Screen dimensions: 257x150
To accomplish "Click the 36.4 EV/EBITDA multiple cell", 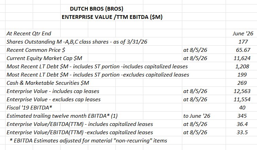I will (x=242, y=124).
